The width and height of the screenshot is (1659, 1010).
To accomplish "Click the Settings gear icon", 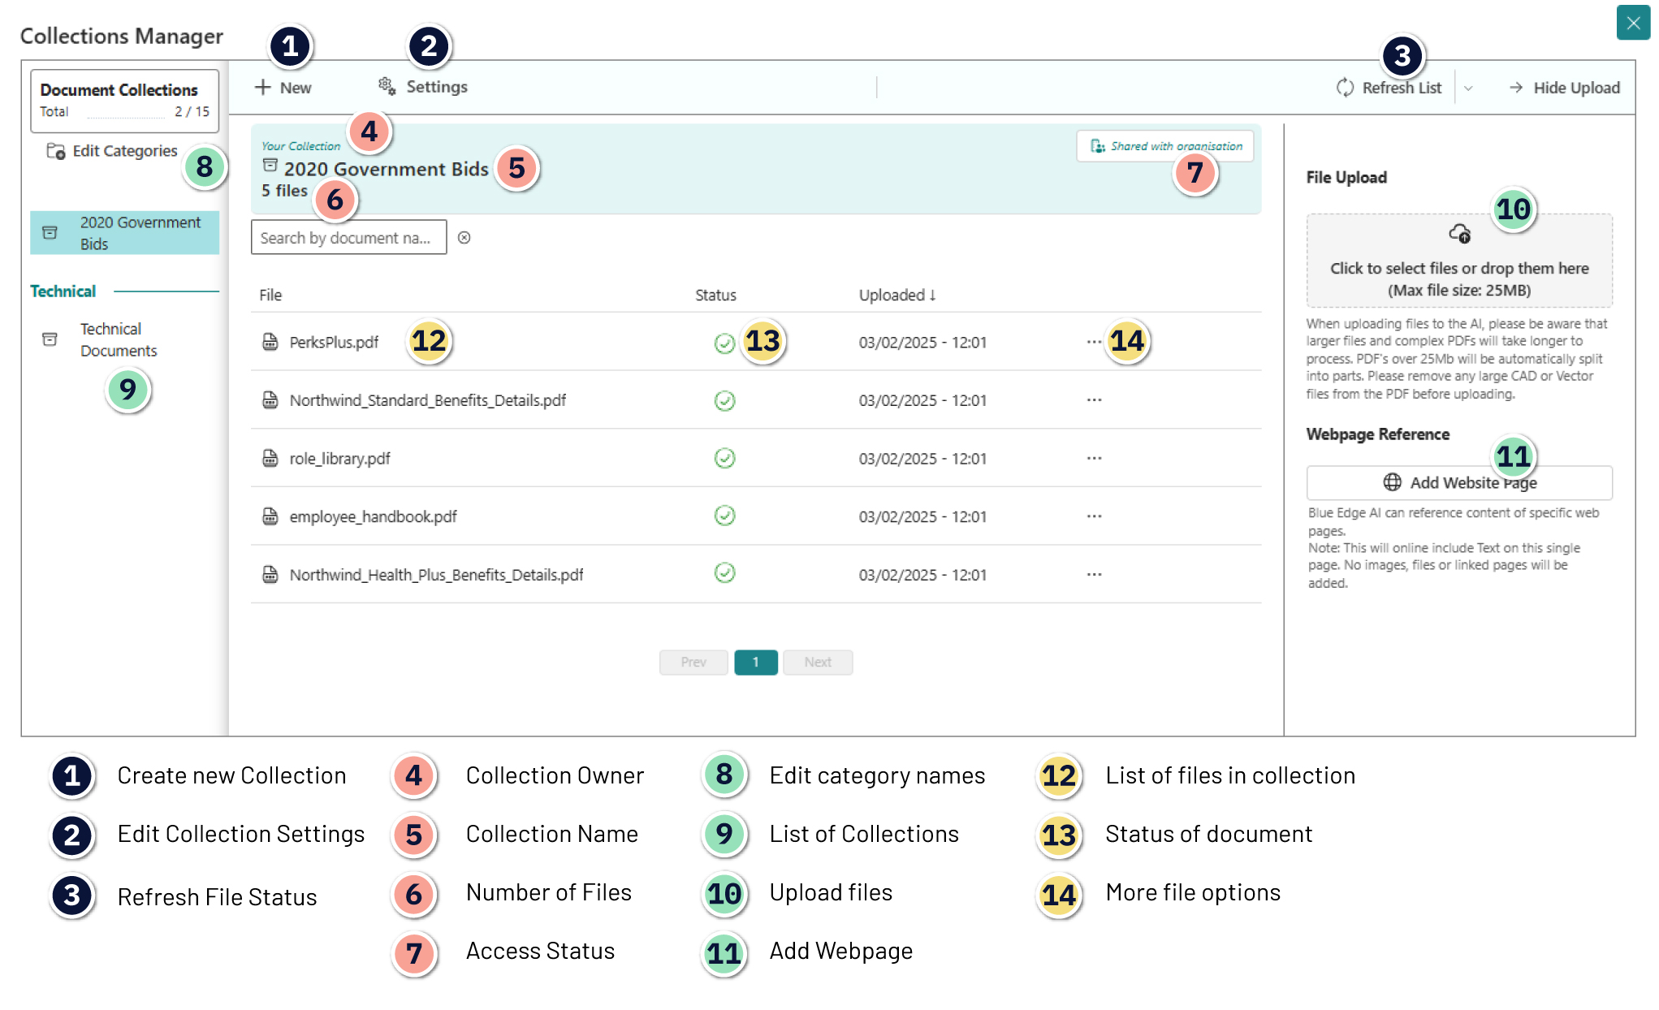I will tap(387, 86).
